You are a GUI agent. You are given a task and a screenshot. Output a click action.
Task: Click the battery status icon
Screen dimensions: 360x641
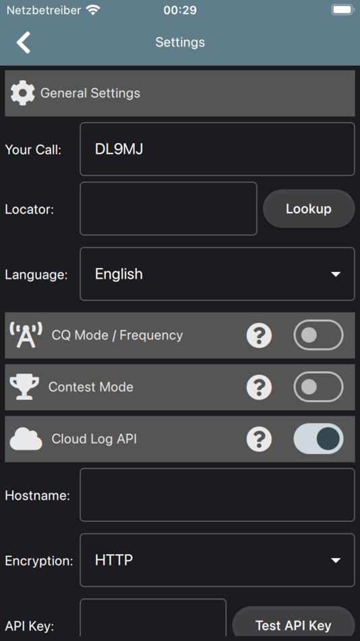[342, 10]
